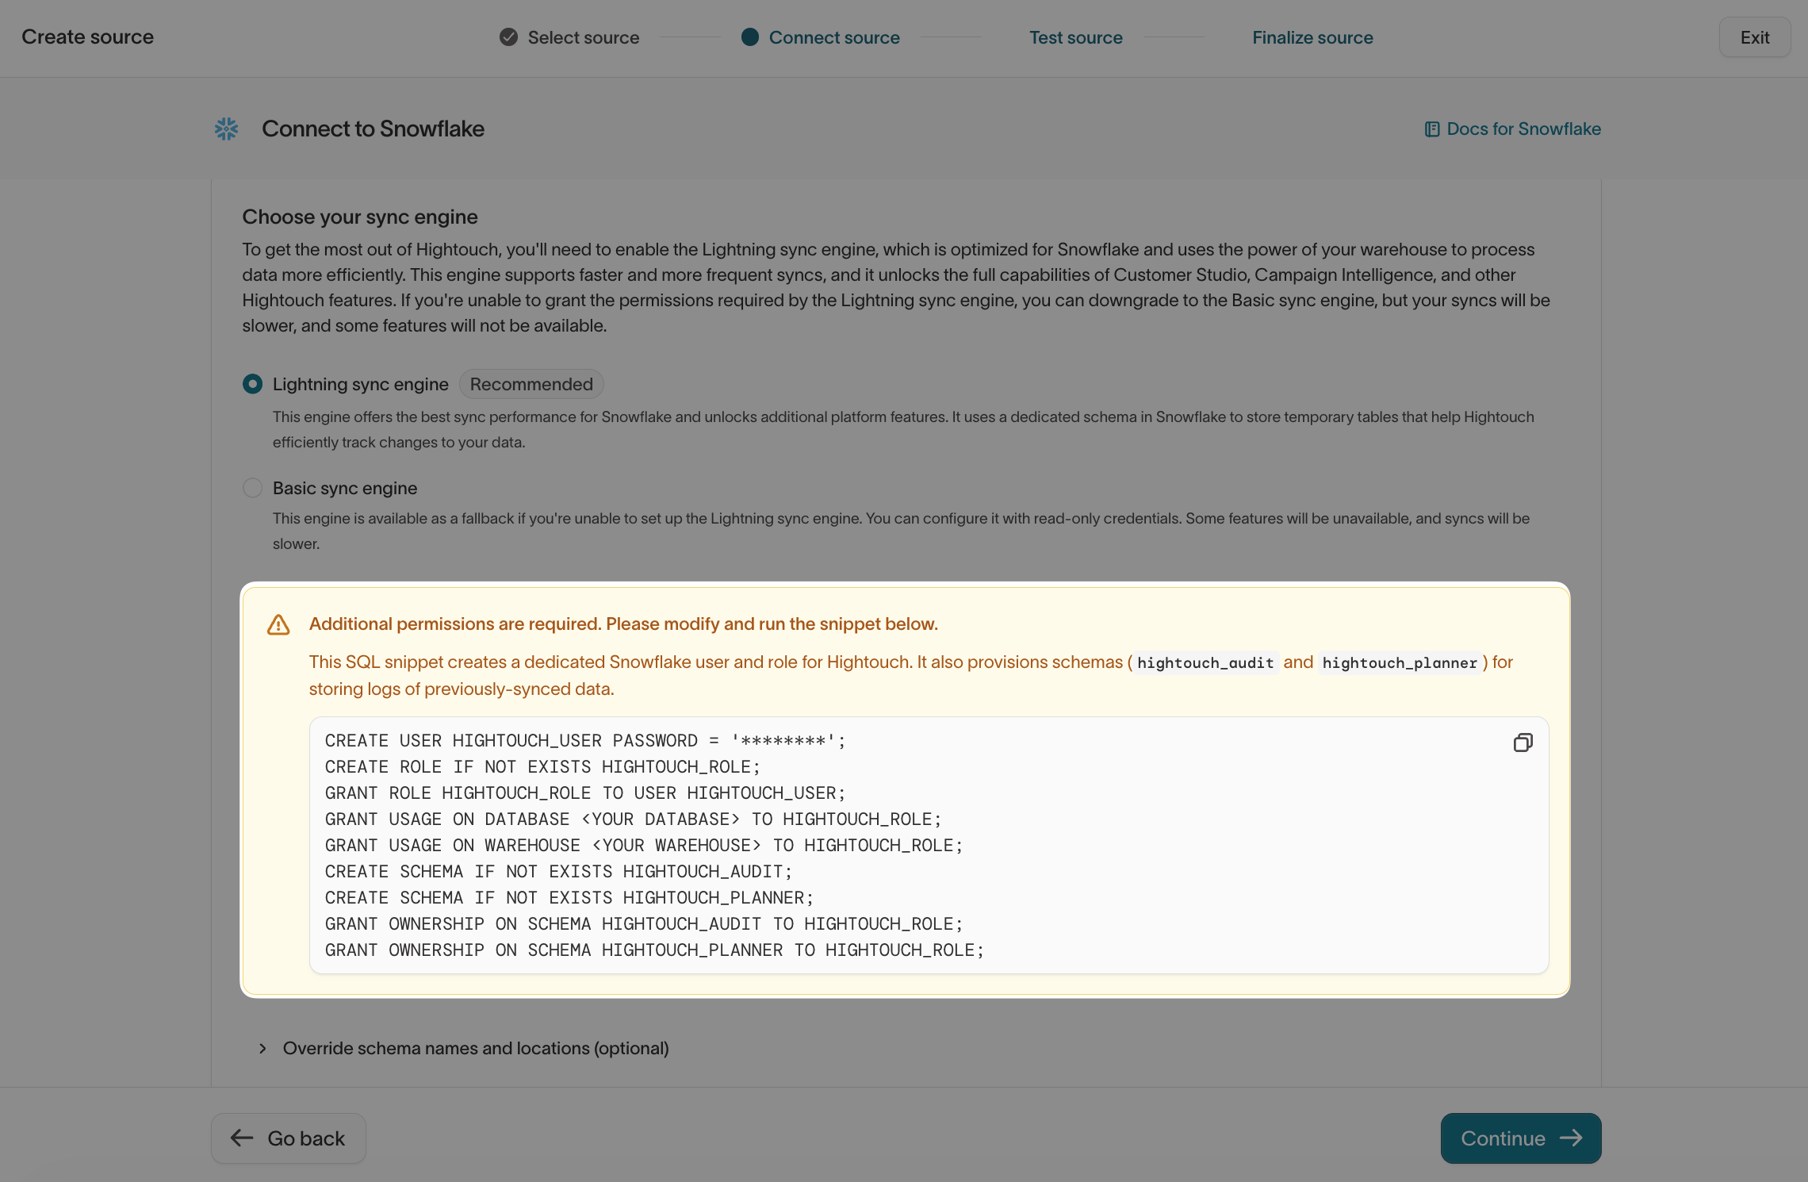Screen dimensions: 1808x1182
Task: Select the Lightning sync engine radio button
Action: 252,384
